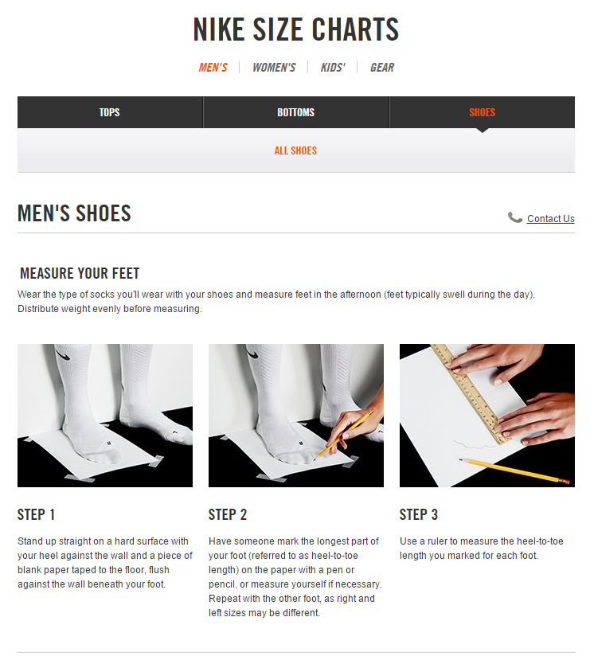The image size is (590, 660).
Task: Click the Step 2 heading text
Action: (228, 514)
